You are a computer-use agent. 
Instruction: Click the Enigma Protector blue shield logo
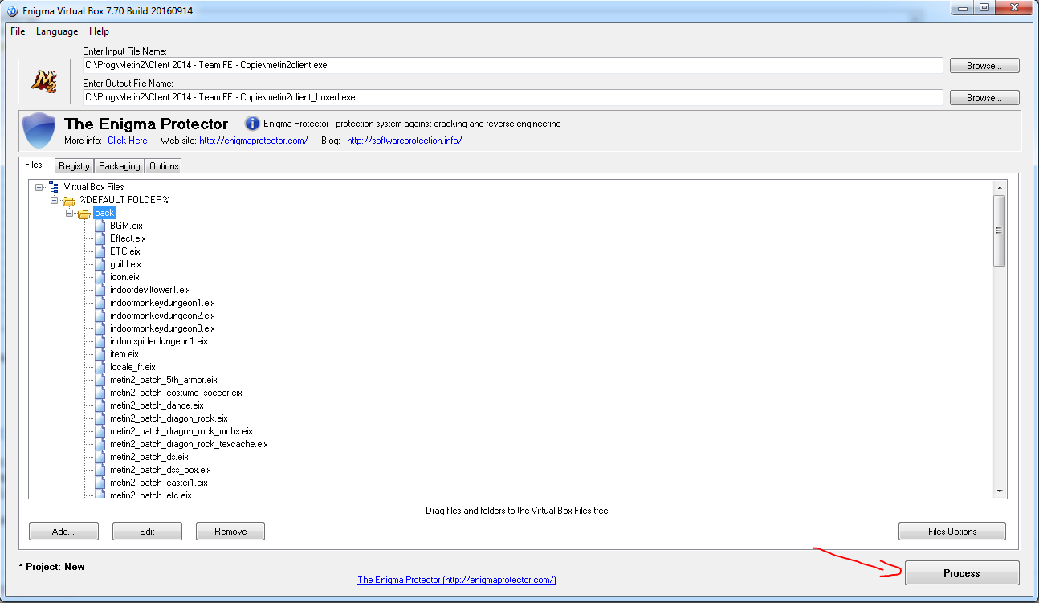(x=39, y=130)
